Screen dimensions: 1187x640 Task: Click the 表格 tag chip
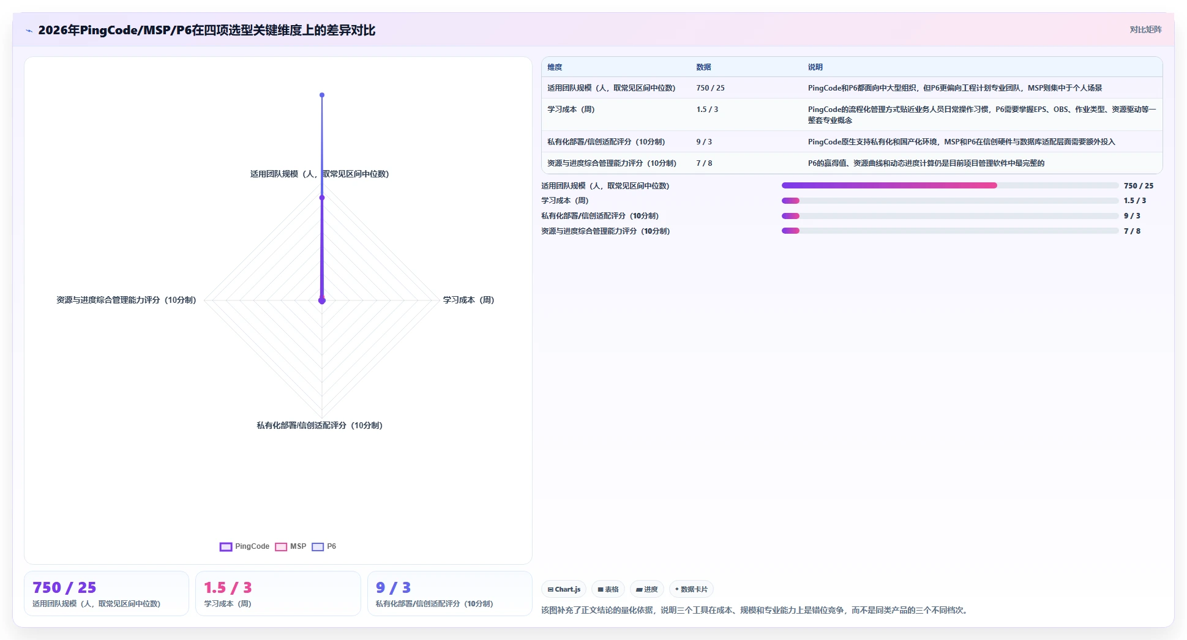click(x=608, y=589)
